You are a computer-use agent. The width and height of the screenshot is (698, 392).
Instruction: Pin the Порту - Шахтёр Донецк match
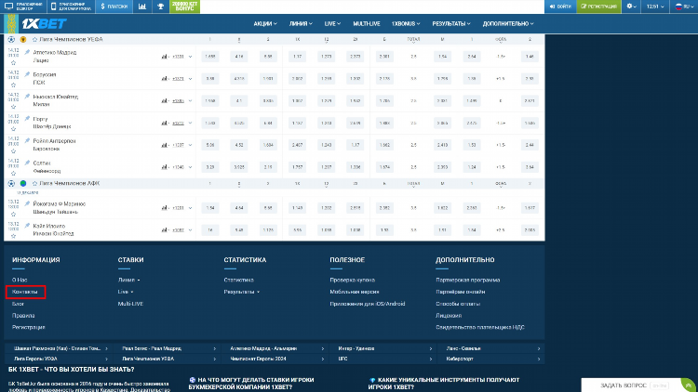pyautogui.click(x=27, y=119)
